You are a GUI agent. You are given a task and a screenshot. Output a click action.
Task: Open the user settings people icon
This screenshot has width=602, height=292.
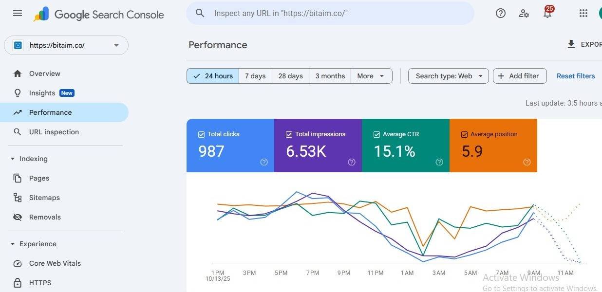click(524, 14)
